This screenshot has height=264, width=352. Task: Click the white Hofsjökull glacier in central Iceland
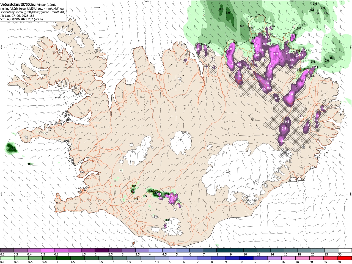(x=181, y=142)
